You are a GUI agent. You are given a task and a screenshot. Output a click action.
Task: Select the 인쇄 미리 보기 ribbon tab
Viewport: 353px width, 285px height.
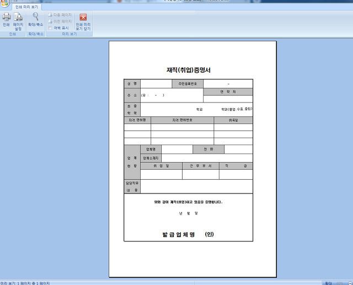pyautogui.click(x=26, y=7)
